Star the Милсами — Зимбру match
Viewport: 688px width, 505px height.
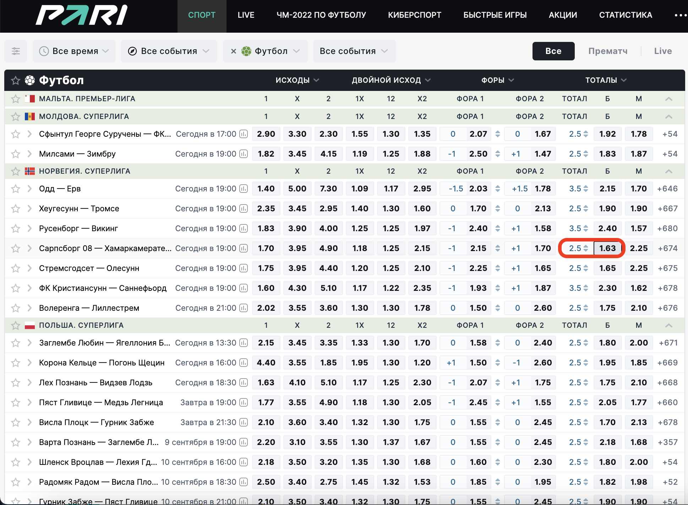tap(15, 154)
